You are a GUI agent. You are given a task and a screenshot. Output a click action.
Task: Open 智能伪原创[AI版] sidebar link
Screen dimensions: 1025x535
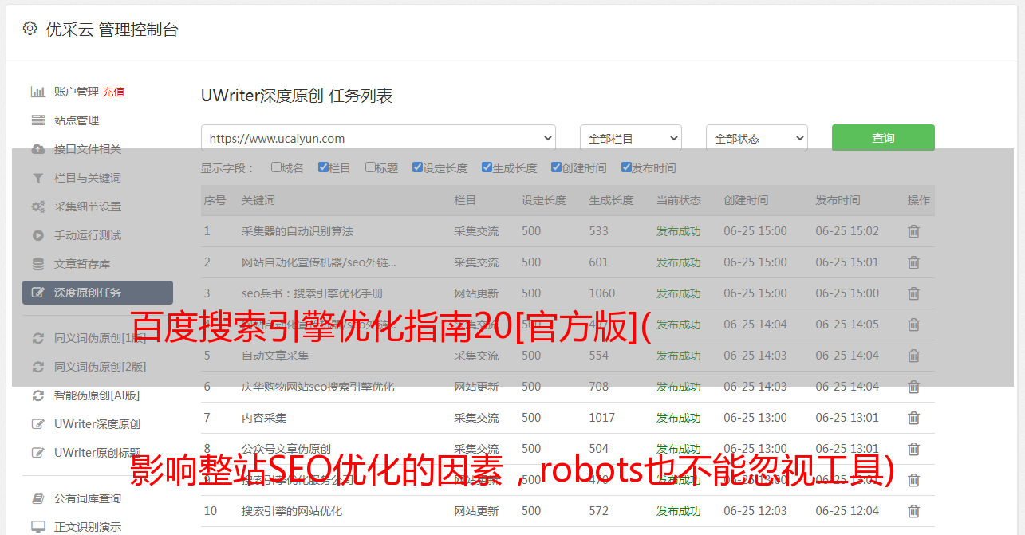pos(97,395)
